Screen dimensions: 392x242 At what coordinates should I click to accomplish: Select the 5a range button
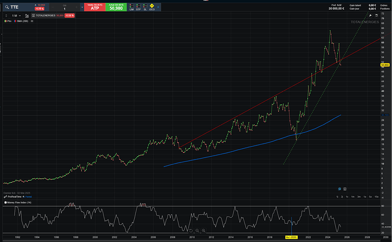pyautogui.click(x=370, y=197)
